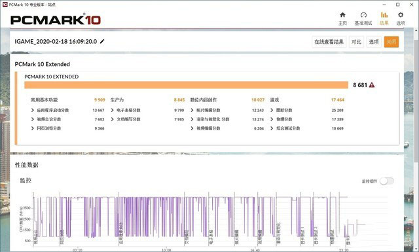
Task: Open the 选项 gear icon in top navigation
Action: coord(400,15)
